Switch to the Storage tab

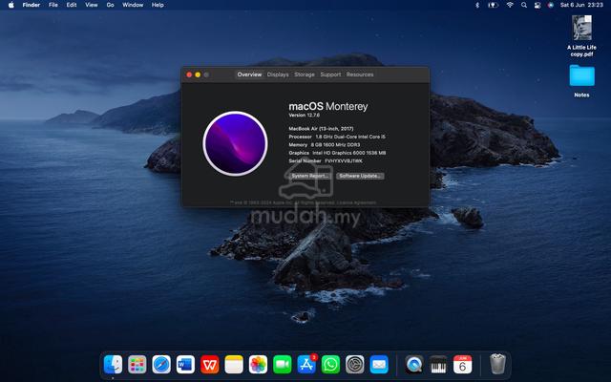point(305,74)
